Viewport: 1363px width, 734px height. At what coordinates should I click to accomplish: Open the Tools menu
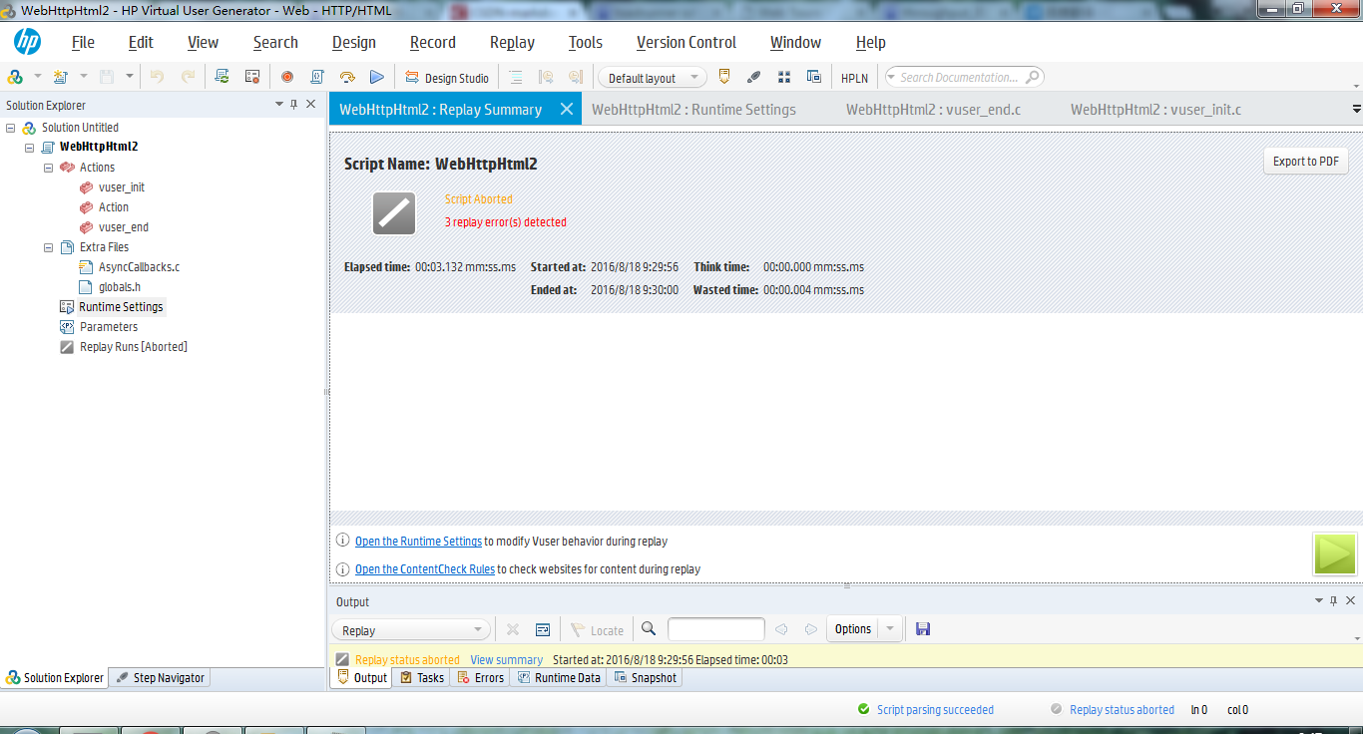pos(586,42)
